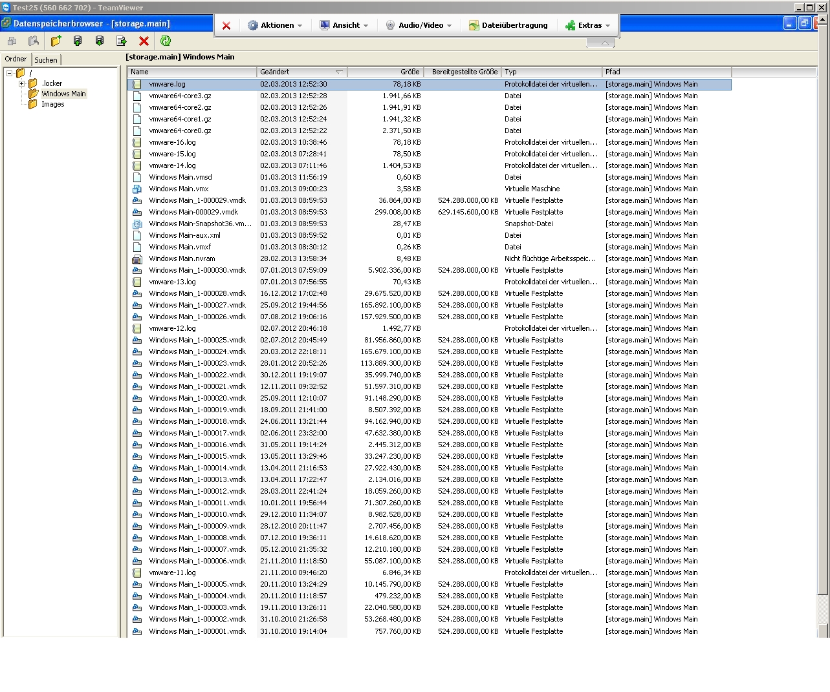Refresh the datastore browser view
This screenshot has height=692, width=830.
coord(166,41)
